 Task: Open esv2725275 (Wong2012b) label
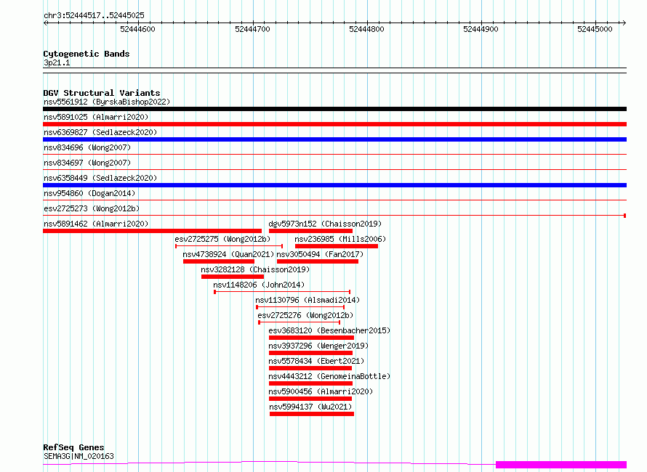coord(222,239)
